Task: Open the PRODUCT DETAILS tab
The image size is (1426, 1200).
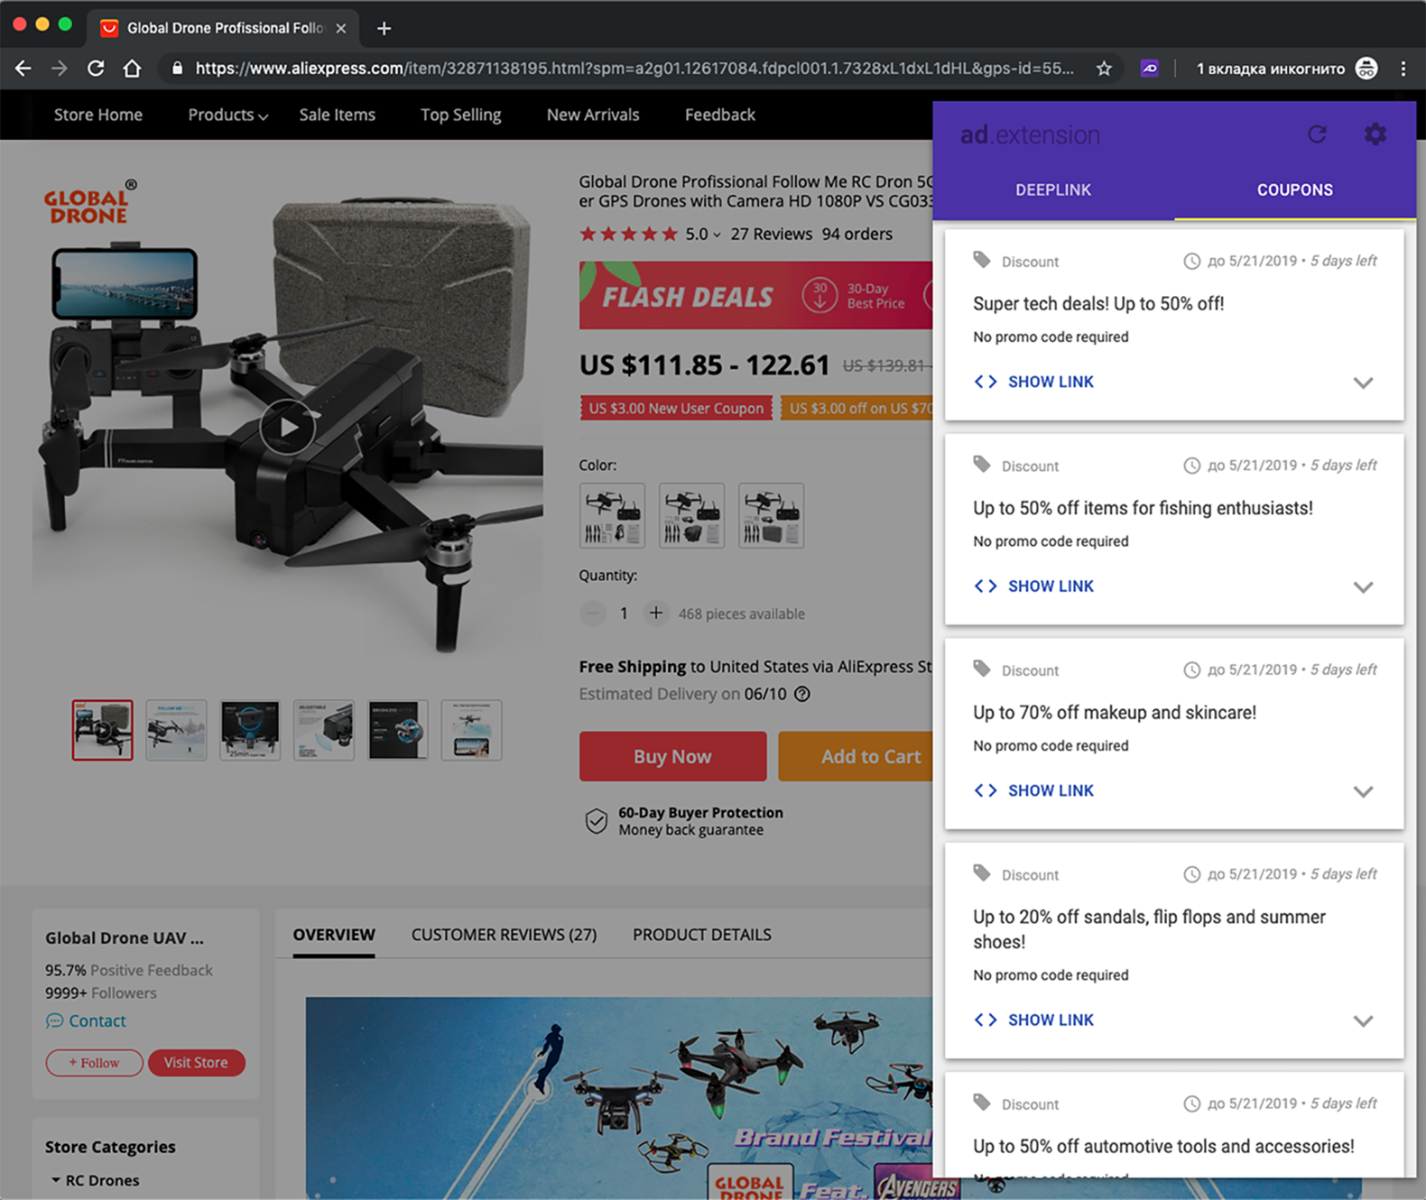Action: [x=701, y=935]
